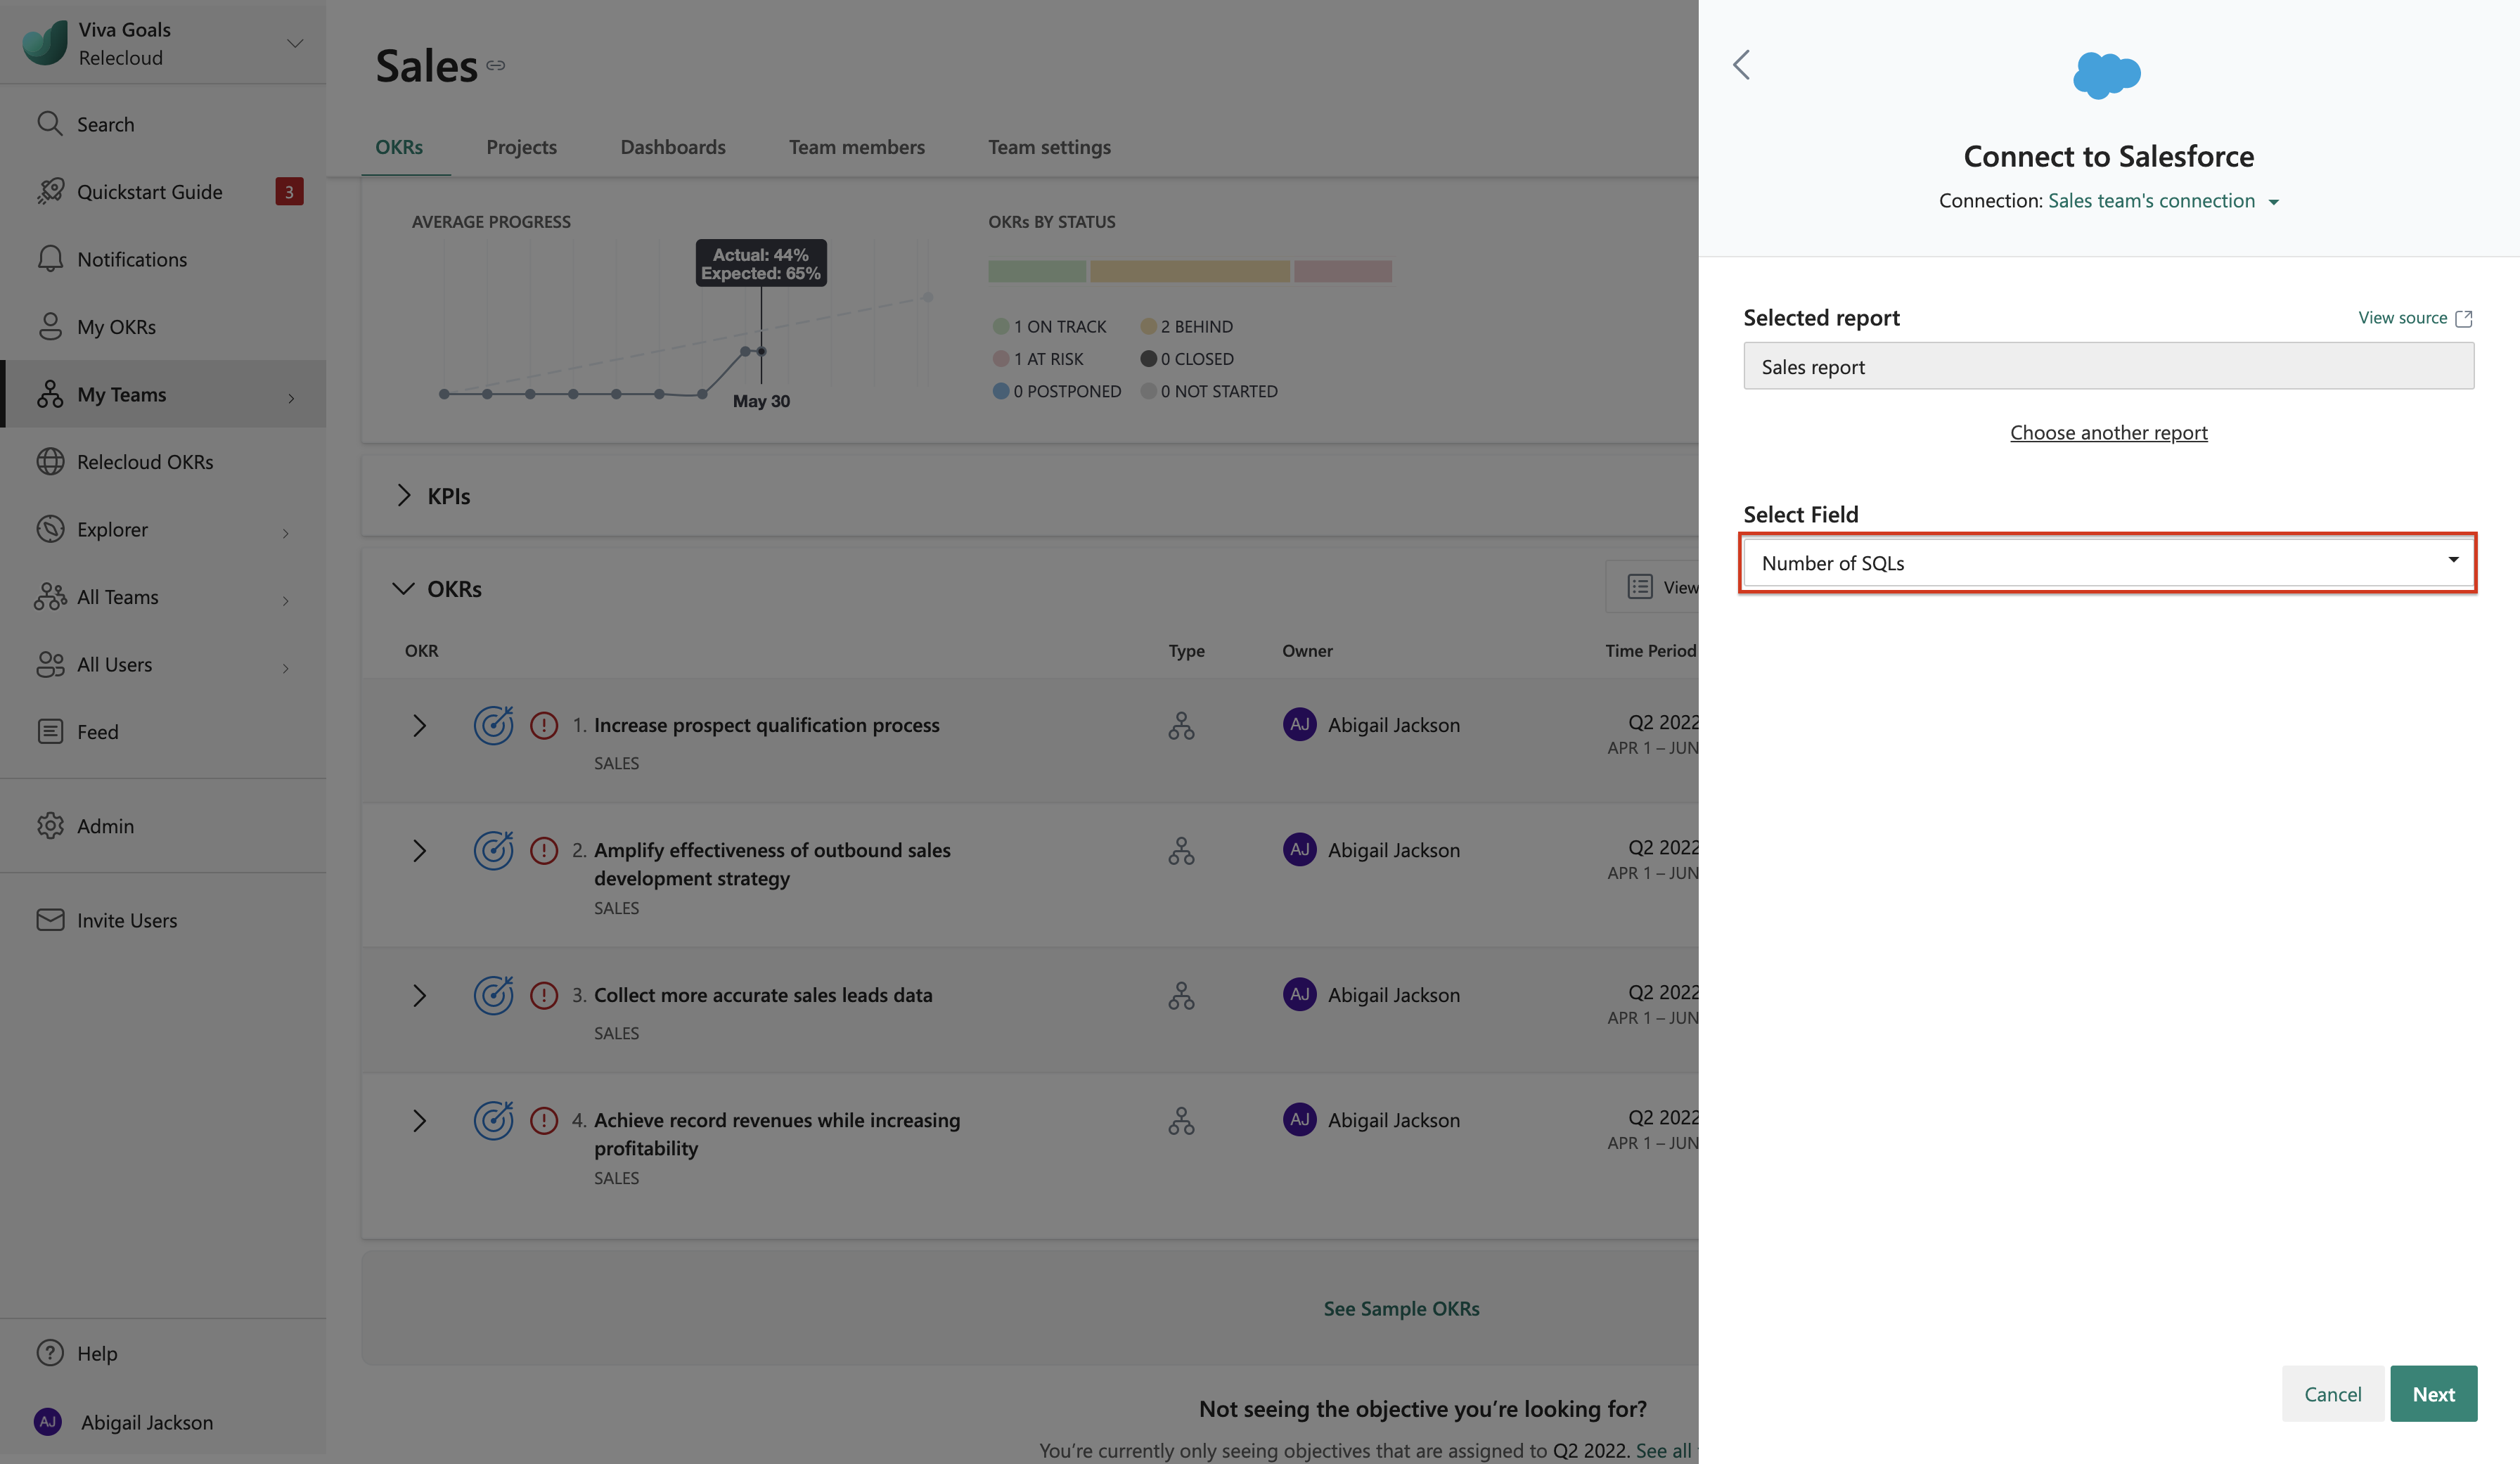Open Explorer compass icon in sidebar

(x=50, y=529)
